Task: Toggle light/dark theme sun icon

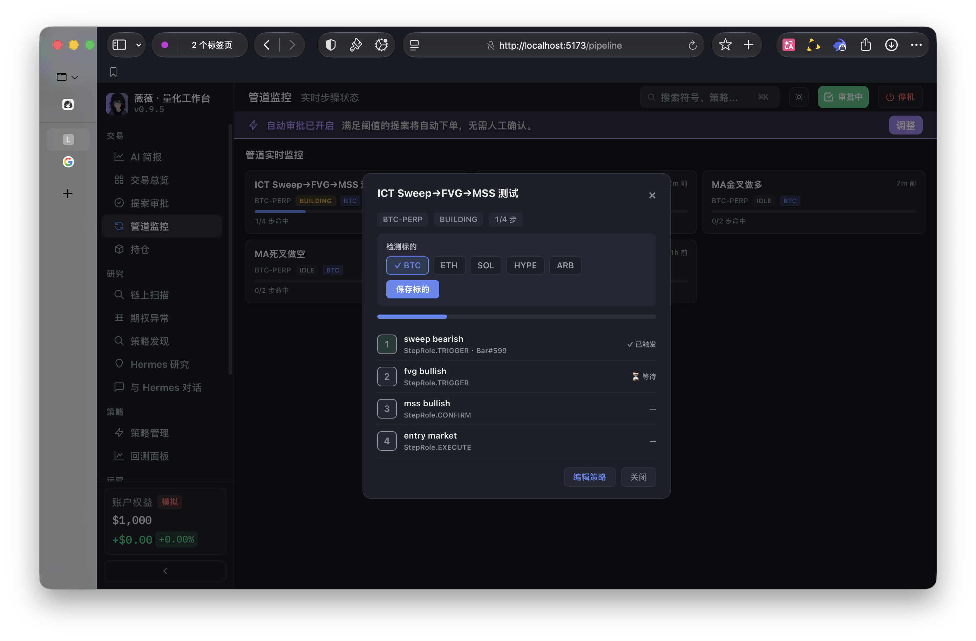Action: coord(798,97)
